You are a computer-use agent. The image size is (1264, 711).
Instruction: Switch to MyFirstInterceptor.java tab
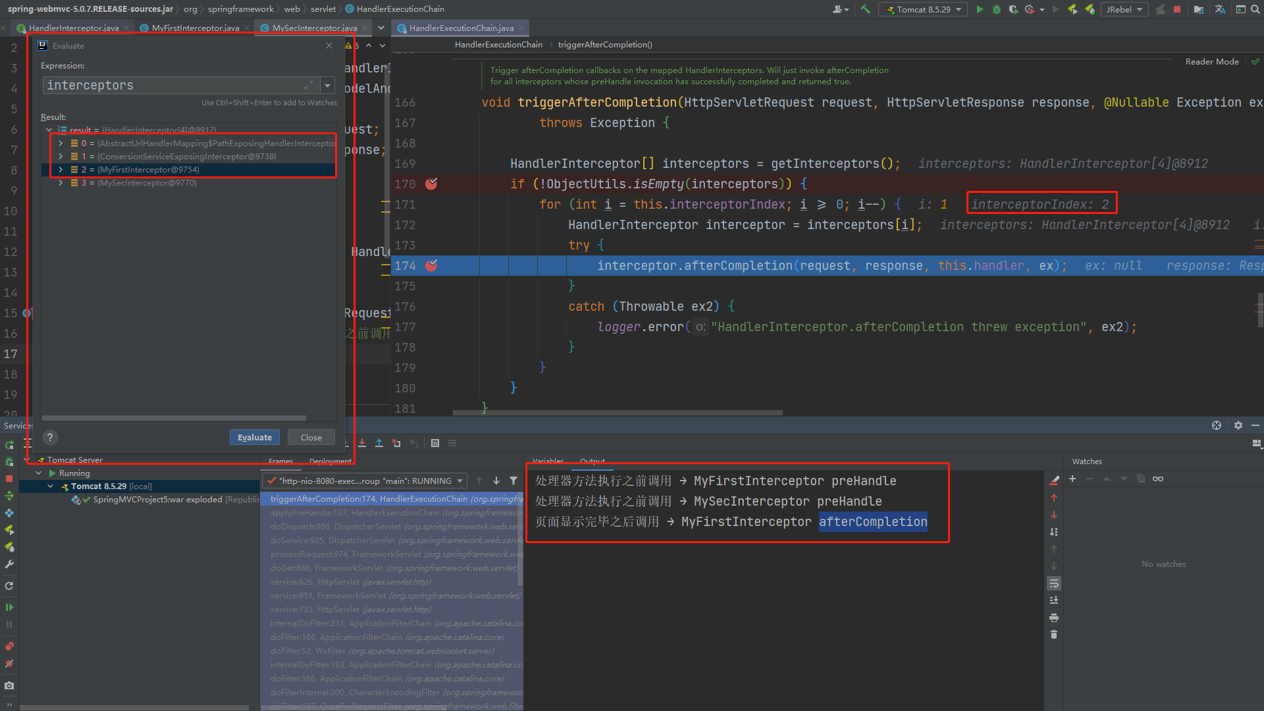194,28
